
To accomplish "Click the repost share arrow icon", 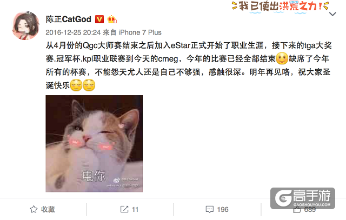I will pyautogui.click(x=124, y=209).
